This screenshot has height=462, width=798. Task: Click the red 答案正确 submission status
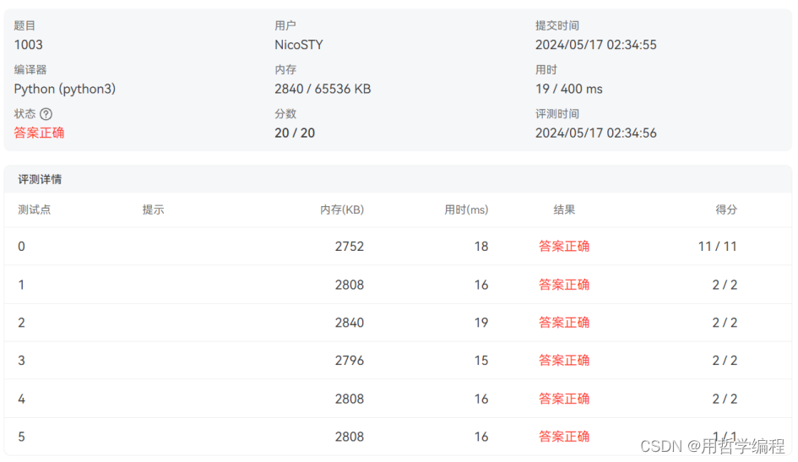click(39, 133)
